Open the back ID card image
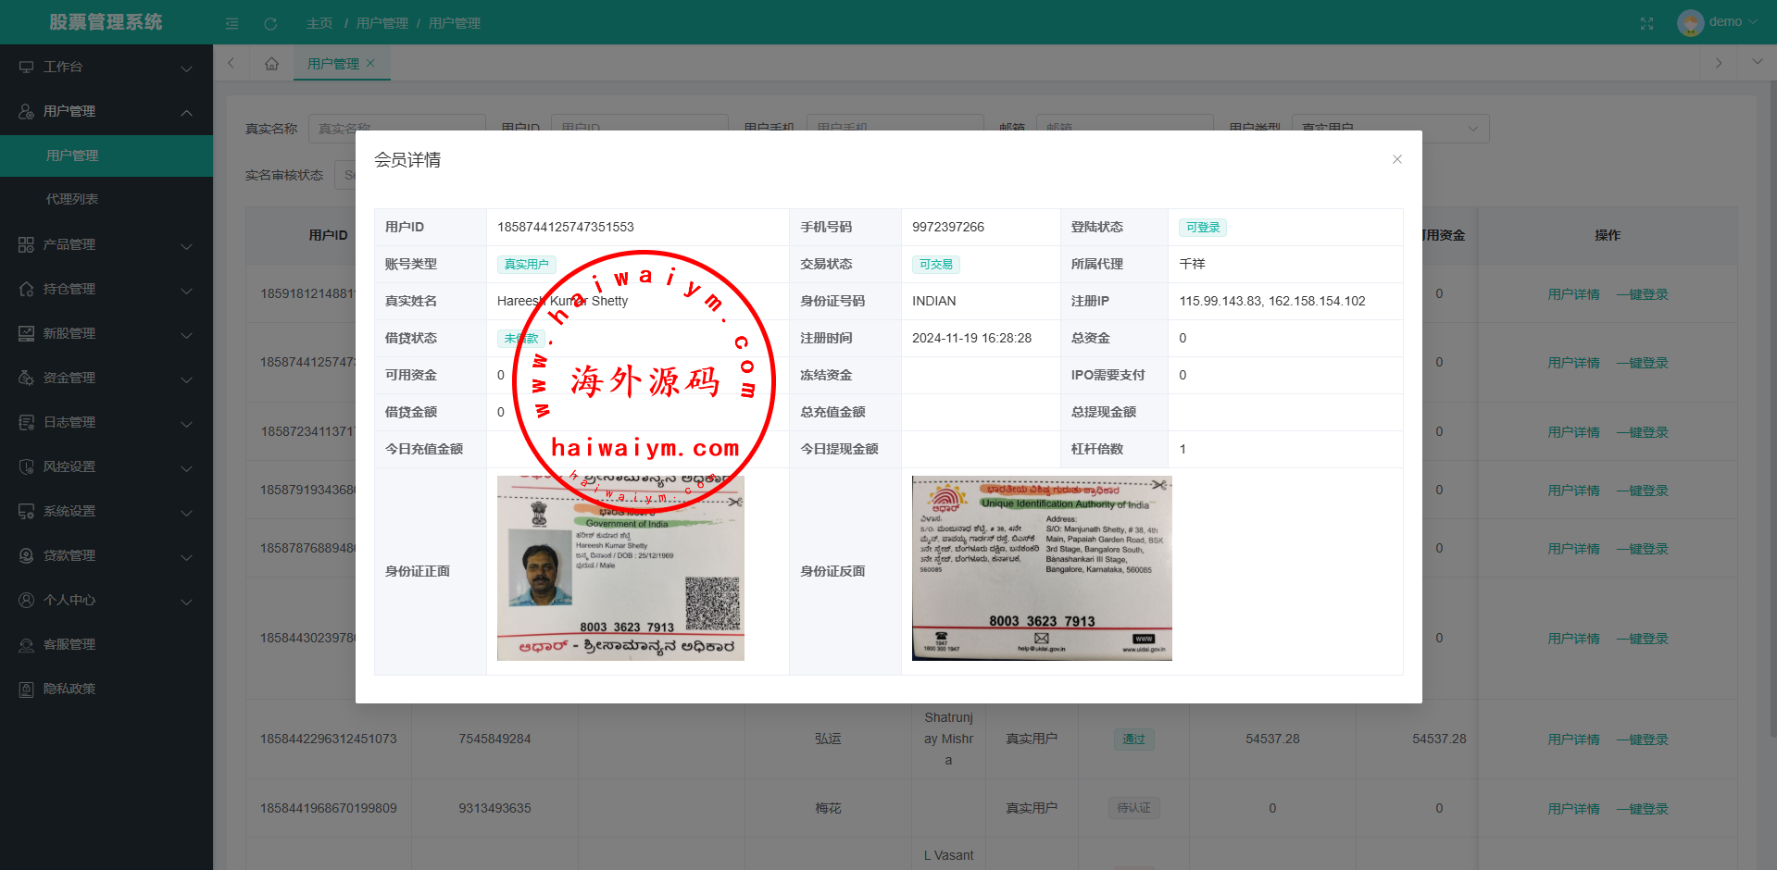The image size is (1777, 870). coord(1042,568)
